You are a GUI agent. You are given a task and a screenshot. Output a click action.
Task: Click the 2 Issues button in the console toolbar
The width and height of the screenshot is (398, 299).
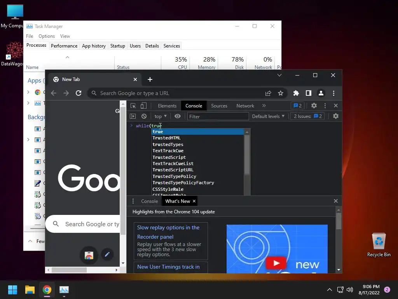308,116
